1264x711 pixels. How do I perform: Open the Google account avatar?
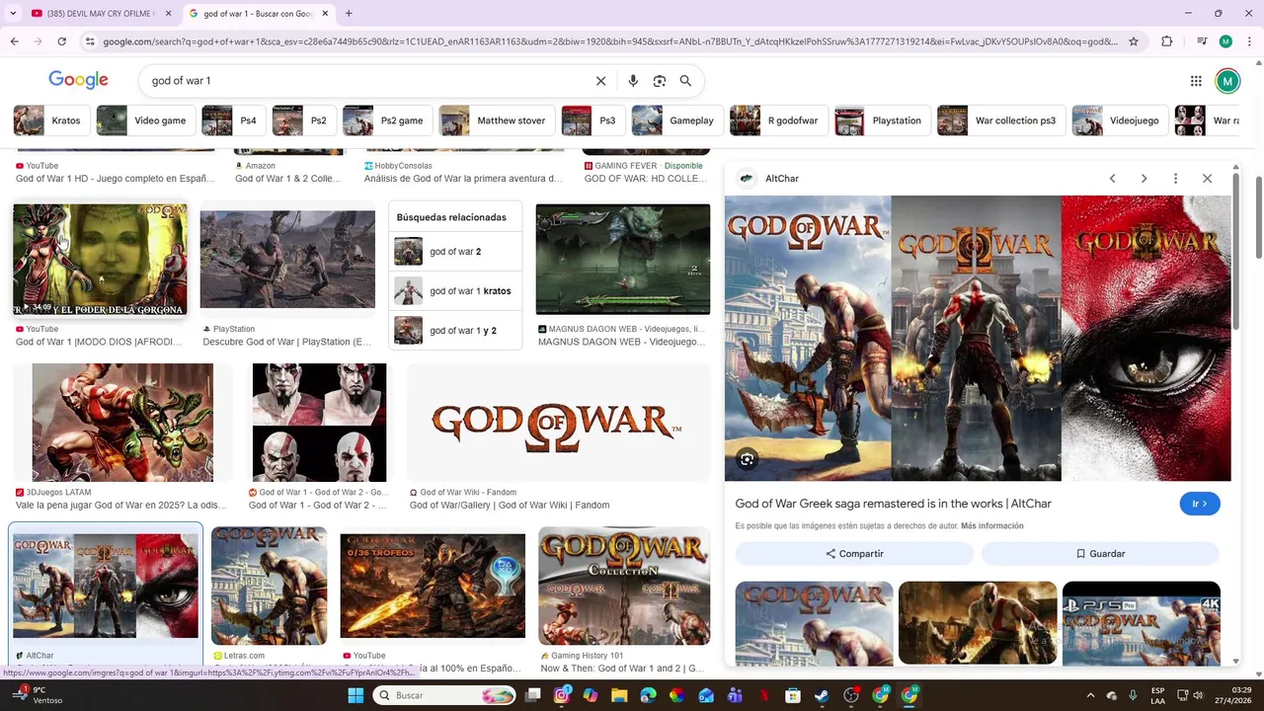(1227, 81)
